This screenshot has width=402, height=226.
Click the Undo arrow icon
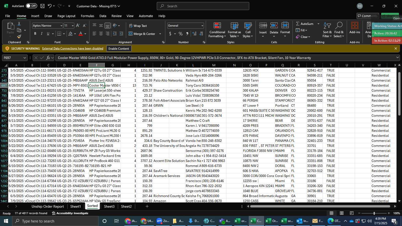(50, 6)
